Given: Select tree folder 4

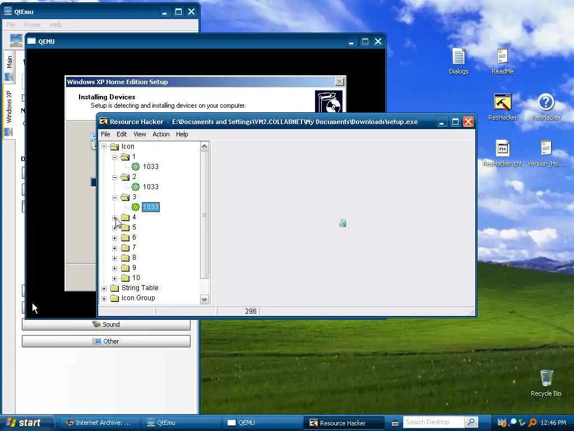Looking at the screenshot, I should click(x=134, y=217).
